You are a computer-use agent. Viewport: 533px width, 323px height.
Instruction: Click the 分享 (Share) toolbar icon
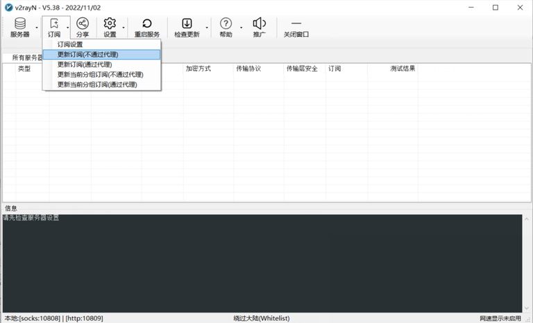[x=83, y=27]
